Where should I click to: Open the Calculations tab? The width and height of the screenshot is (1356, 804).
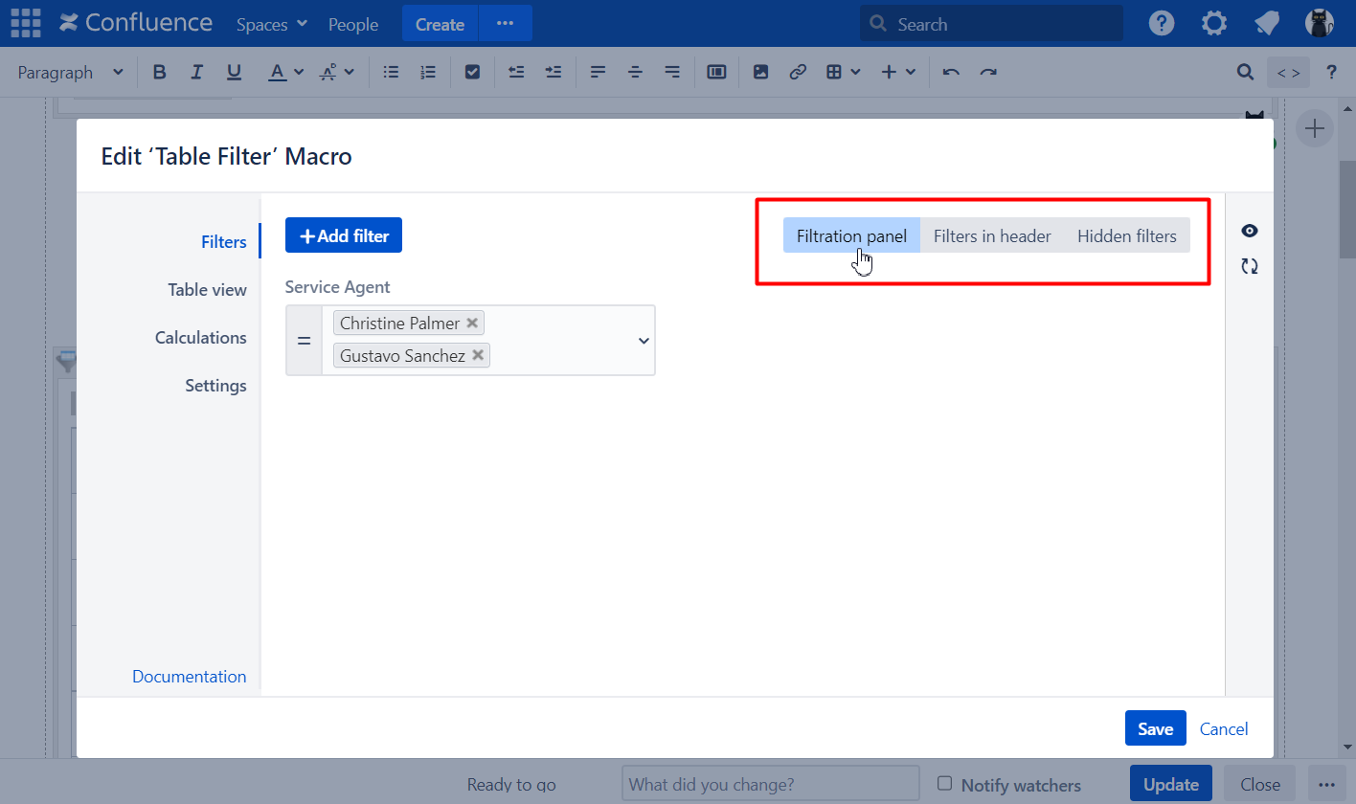coord(200,338)
